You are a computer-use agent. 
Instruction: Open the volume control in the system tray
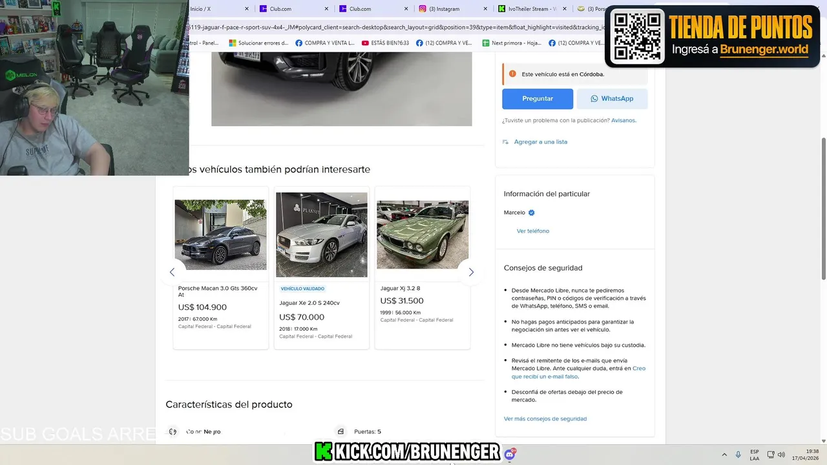[x=781, y=455]
